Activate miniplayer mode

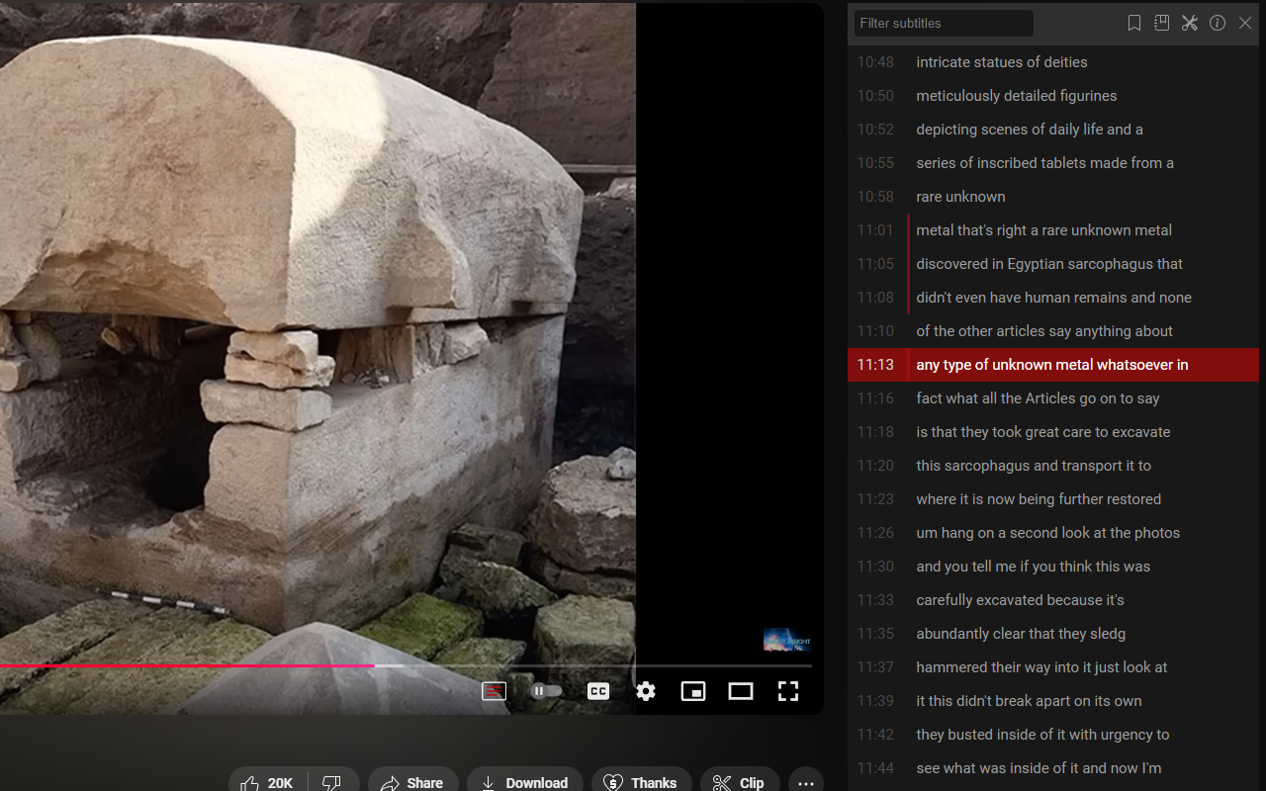coord(692,691)
